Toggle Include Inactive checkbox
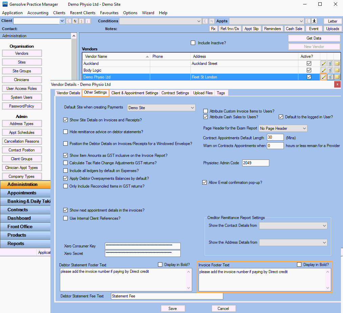Screen dimensions: 343x313 coord(193,43)
